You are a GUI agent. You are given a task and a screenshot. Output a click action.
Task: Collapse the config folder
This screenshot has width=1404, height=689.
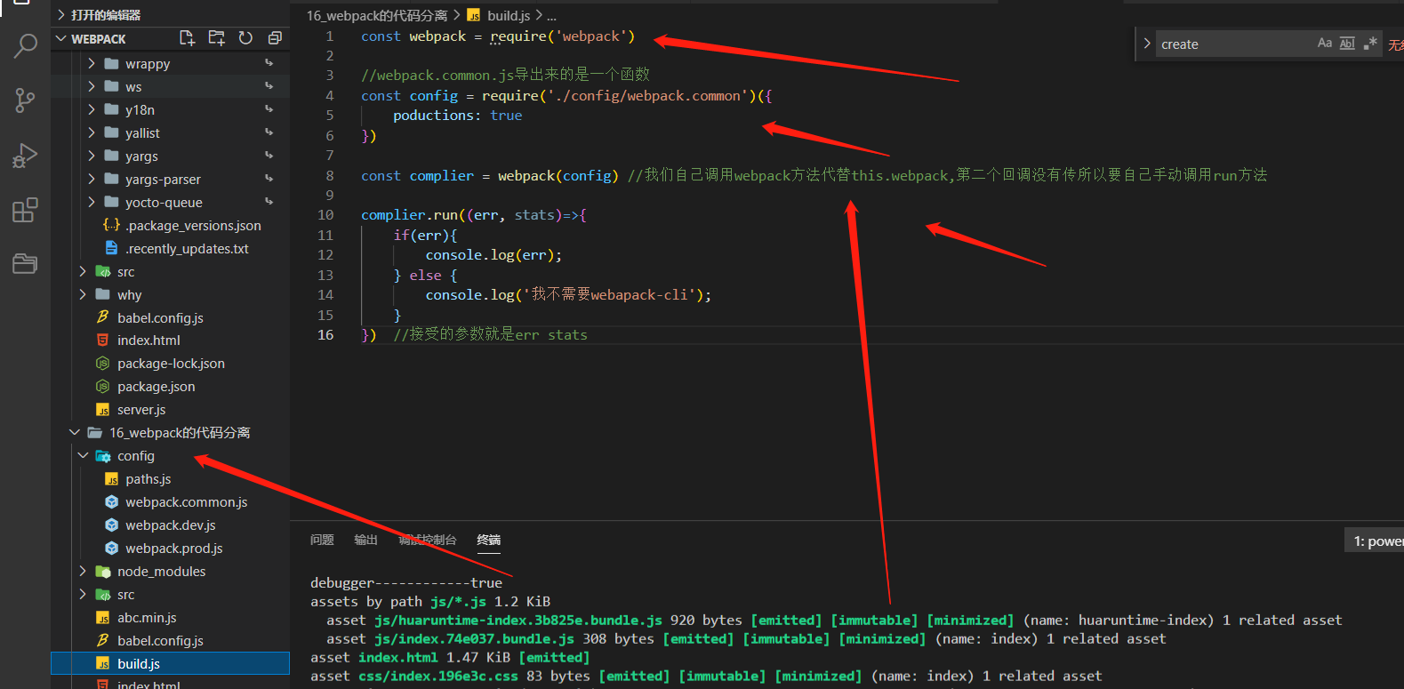tap(83, 455)
